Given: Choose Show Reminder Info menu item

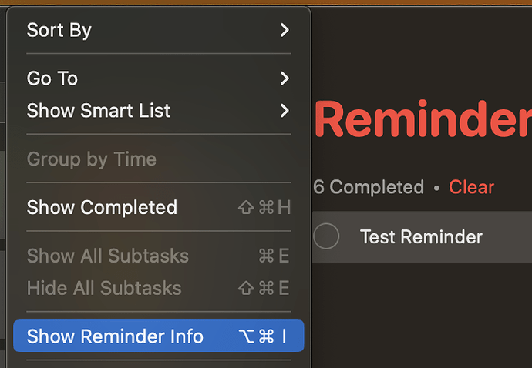Looking at the screenshot, I should 159,336.
